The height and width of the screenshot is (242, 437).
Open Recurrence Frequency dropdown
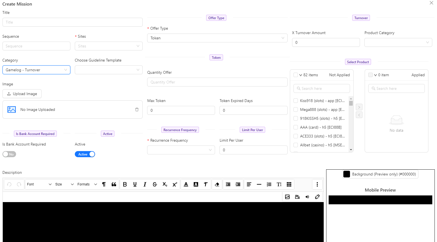coord(181,150)
